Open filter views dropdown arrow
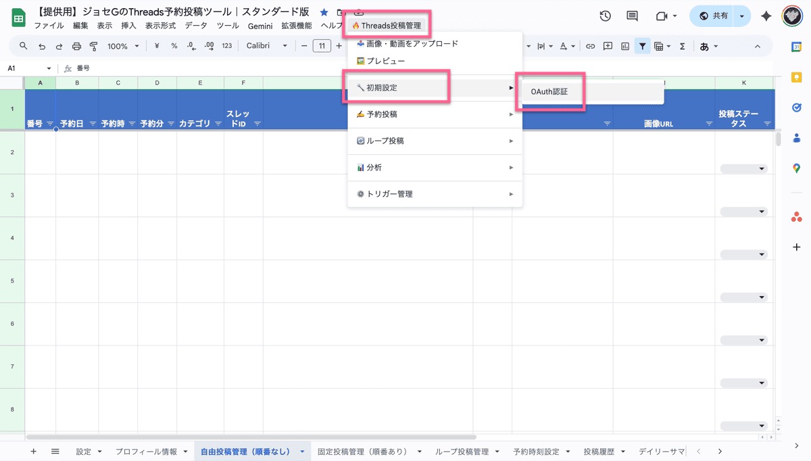Screen dimensions: 811x461 point(668,46)
